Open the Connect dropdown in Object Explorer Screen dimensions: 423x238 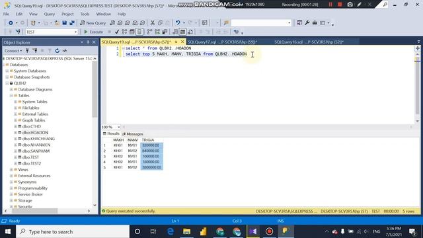pos(13,51)
